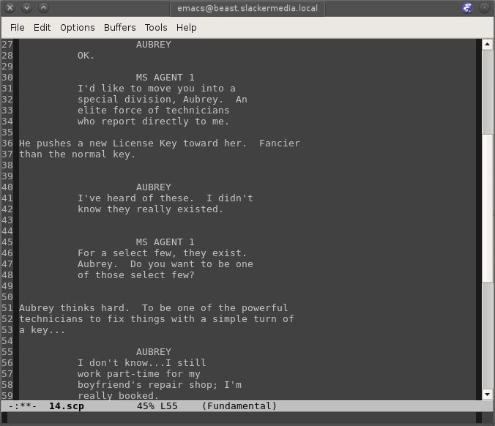495x426 pixels.
Task: Click buffer name 14.scp in mode line
Action: point(66,406)
